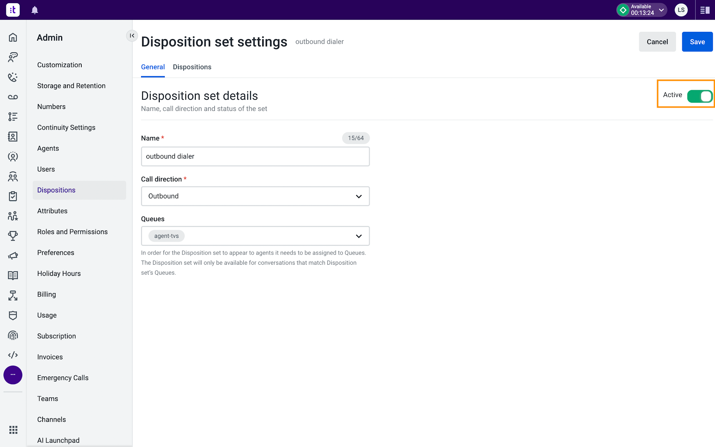Switch to the Dispositions tab
Screen dimensions: 715x447
[x=192, y=67]
